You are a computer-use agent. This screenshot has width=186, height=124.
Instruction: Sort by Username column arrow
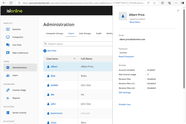pos(75,59)
